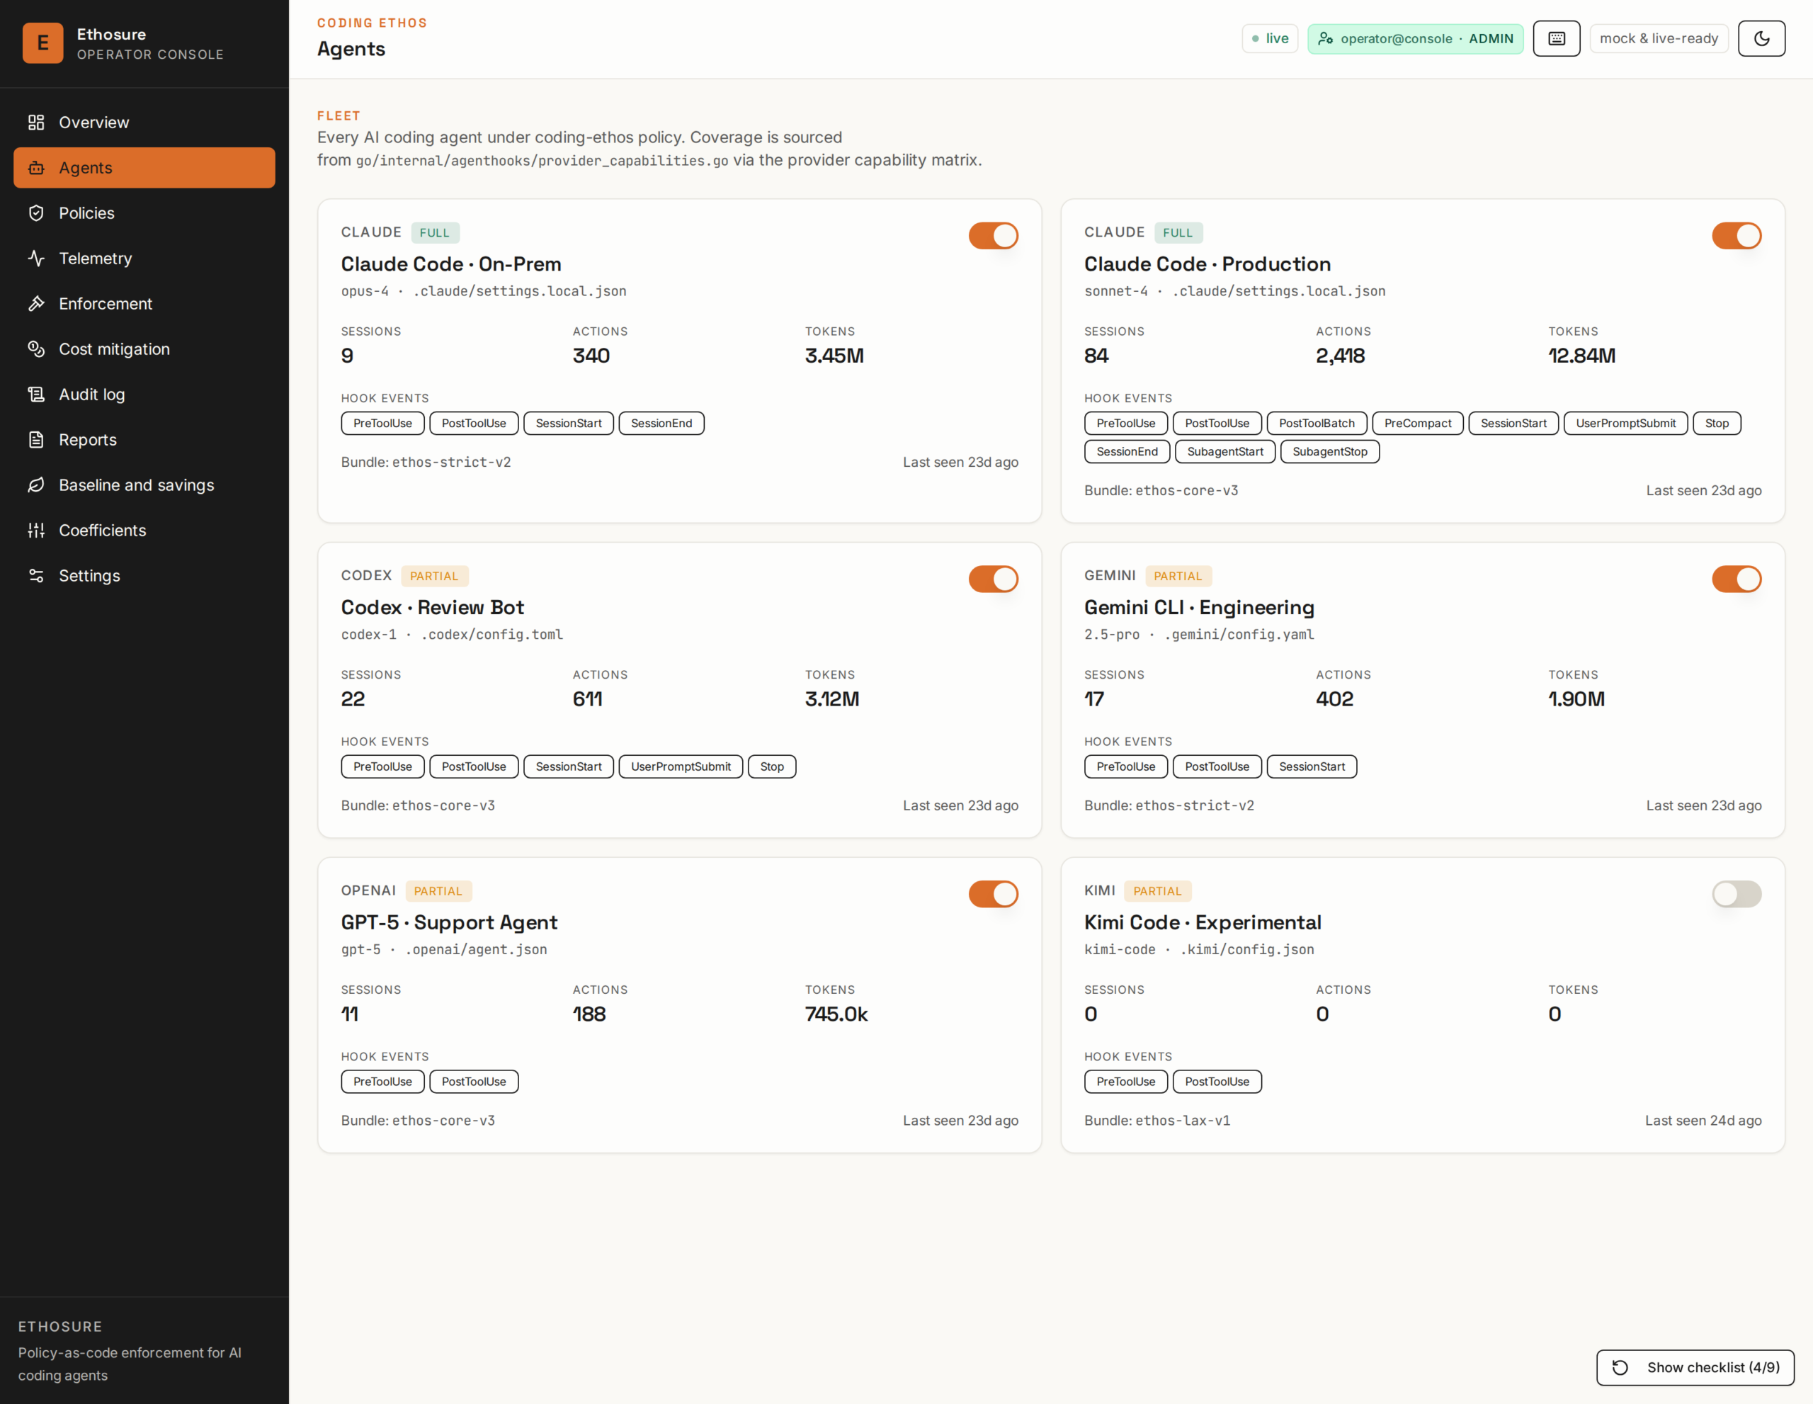Click the Overview grid icon in sidebar
Viewport: 1813px width, 1404px height.
[35, 122]
